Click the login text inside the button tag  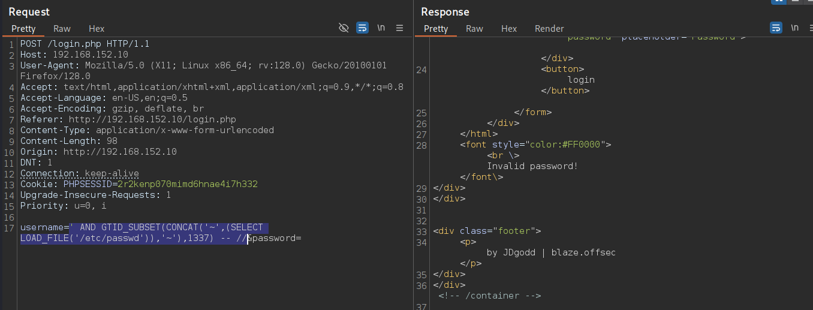coord(581,80)
